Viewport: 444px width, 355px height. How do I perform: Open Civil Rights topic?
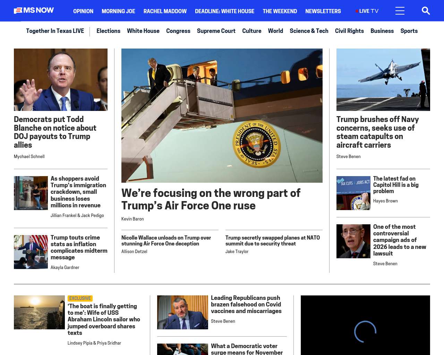point(349,31)
